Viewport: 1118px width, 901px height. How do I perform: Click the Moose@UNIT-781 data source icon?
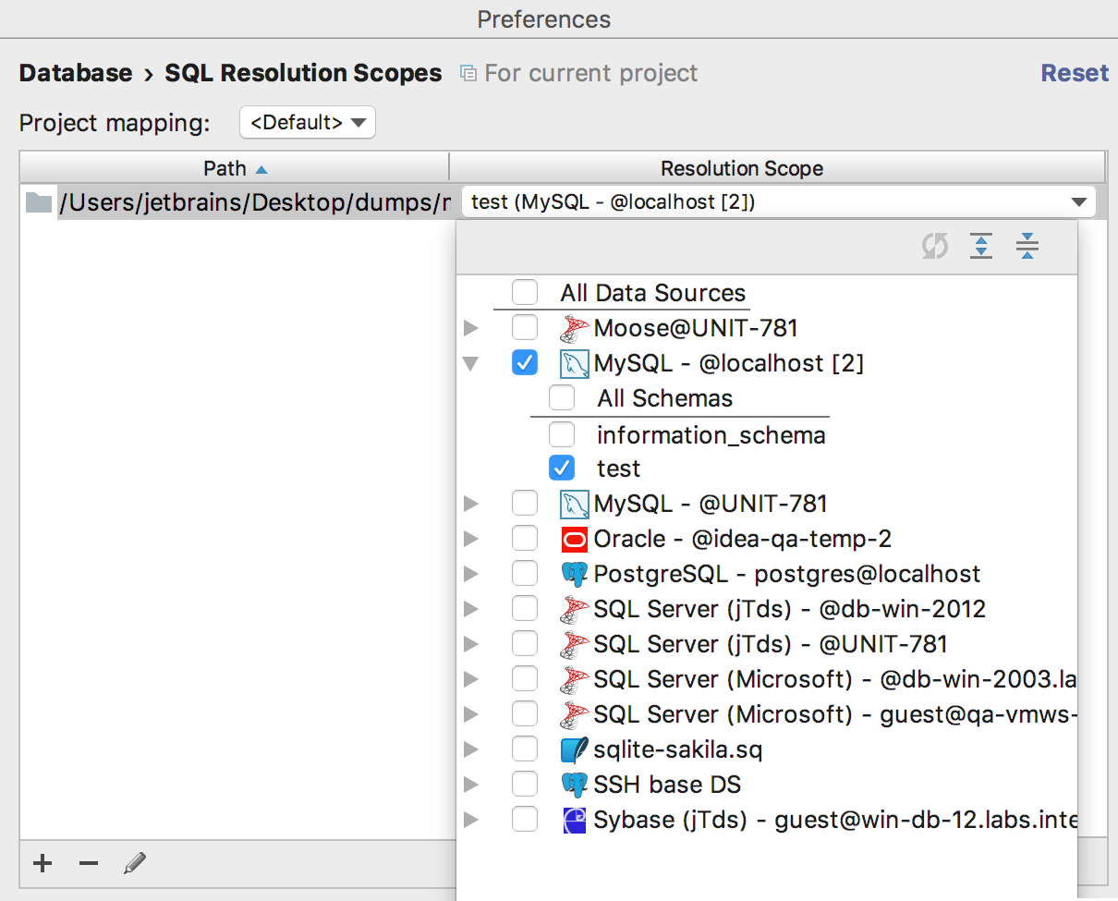(575, 328)
